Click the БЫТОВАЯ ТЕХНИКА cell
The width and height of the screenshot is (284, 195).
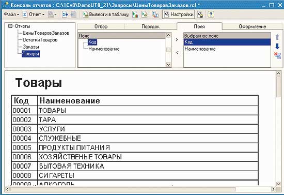(148, 166)
